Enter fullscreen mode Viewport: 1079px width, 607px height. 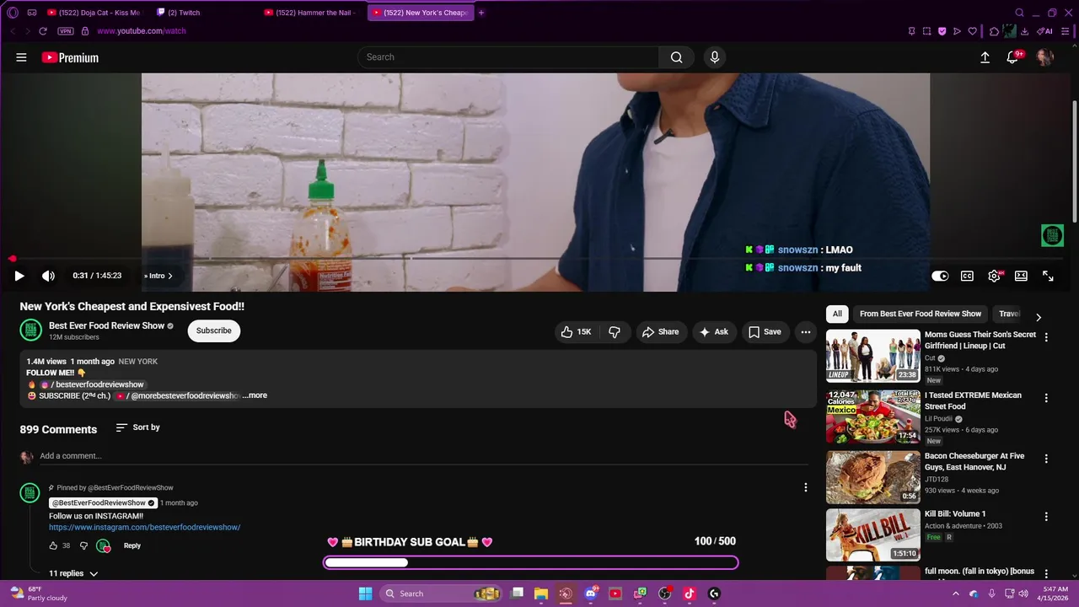pyautogui.click(x=1048, y=276)
